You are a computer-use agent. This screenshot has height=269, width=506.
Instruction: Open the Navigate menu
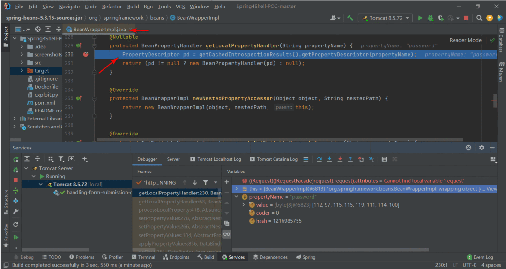[x=69, y=7]
